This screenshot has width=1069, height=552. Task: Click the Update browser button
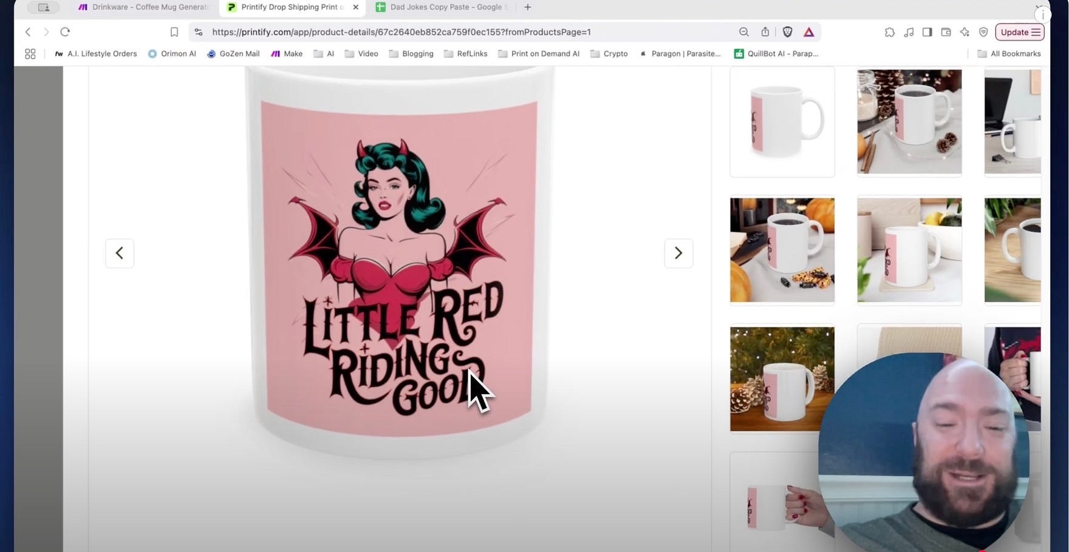(x=1020, y=32)
